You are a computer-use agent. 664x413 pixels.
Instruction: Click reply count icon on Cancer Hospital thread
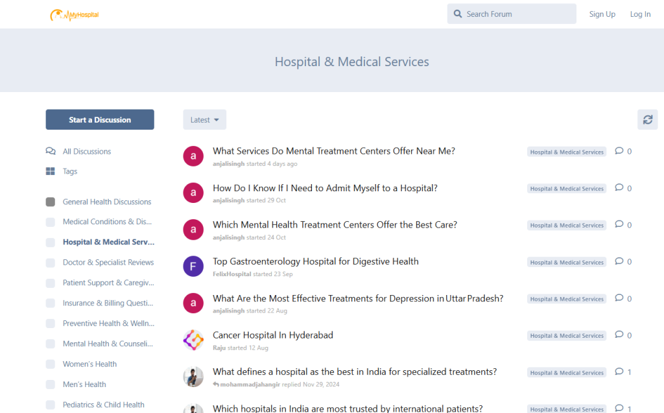tap(619, 335)
